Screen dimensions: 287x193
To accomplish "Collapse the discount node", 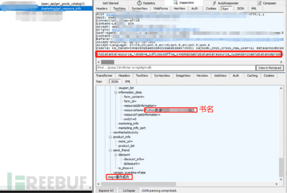I will 116,155.
